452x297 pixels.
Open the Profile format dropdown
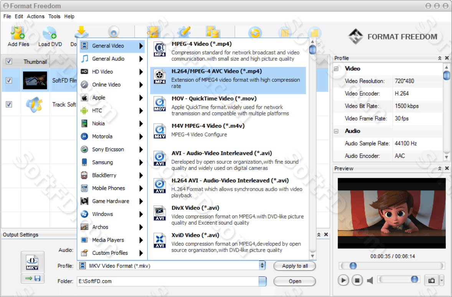pyautogui.click(x=262, y=266)
